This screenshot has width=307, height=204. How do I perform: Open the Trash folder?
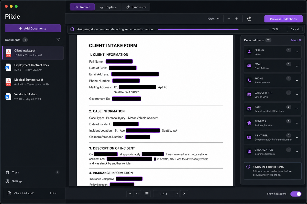click(x=33, y=172)
